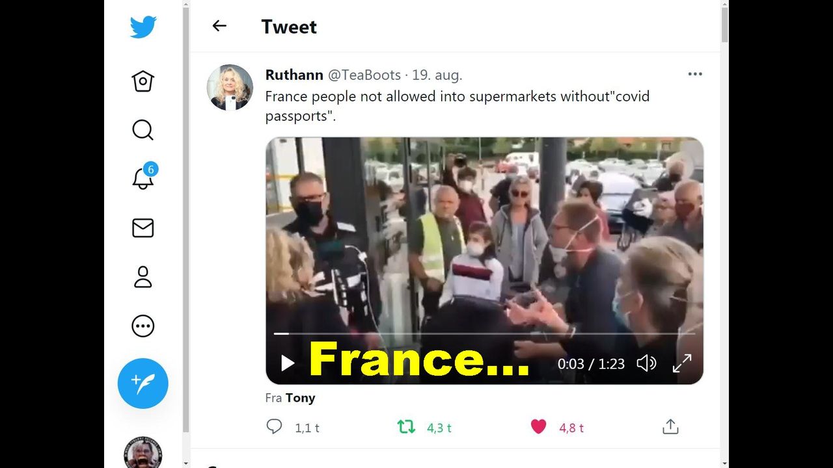Compose a new tweet with feather button
The width and height of the screenshot is (833, 468).
point(143,383)
